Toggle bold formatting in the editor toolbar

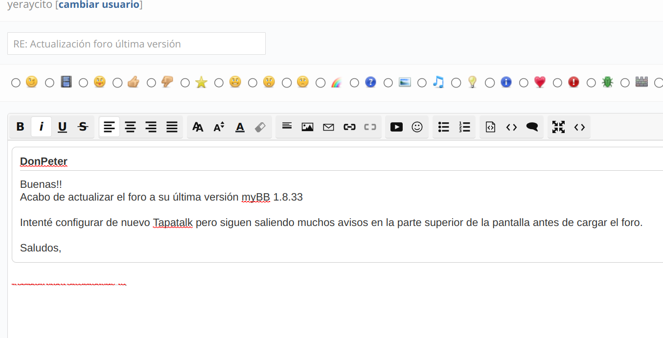point(20,127)
